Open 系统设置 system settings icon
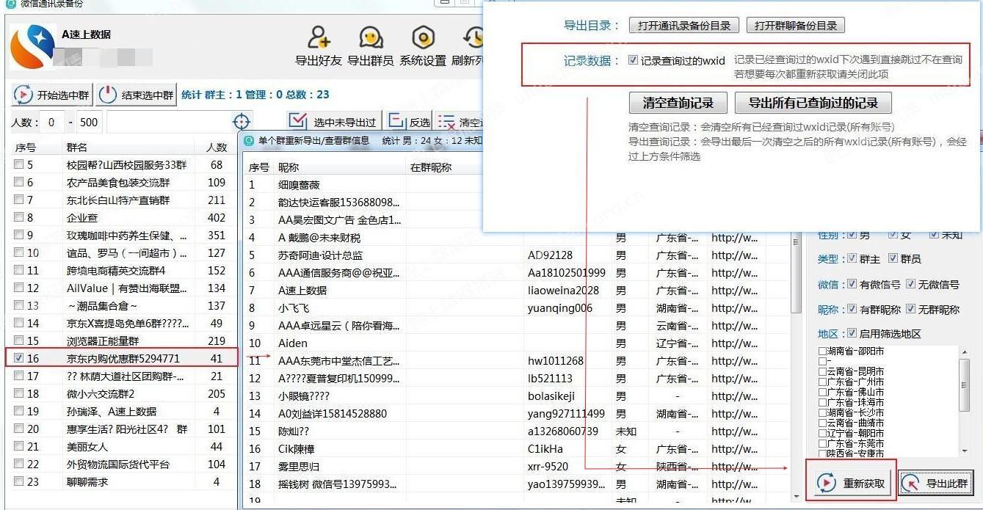983x510 pixels. (x=423, y=37)
